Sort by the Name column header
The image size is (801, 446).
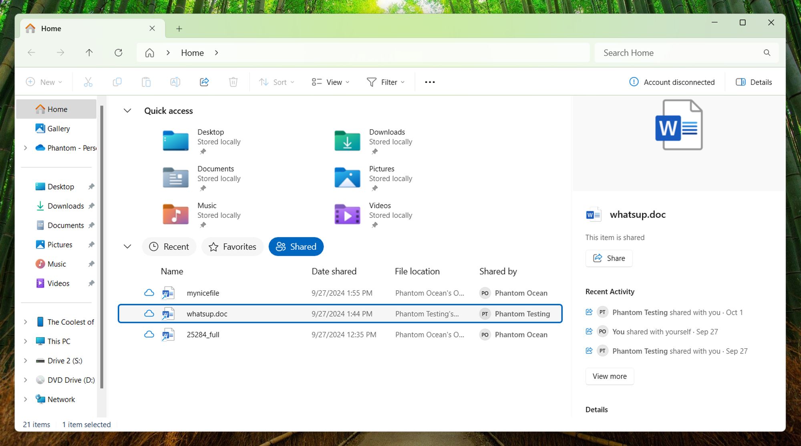(x=172, y=271)
